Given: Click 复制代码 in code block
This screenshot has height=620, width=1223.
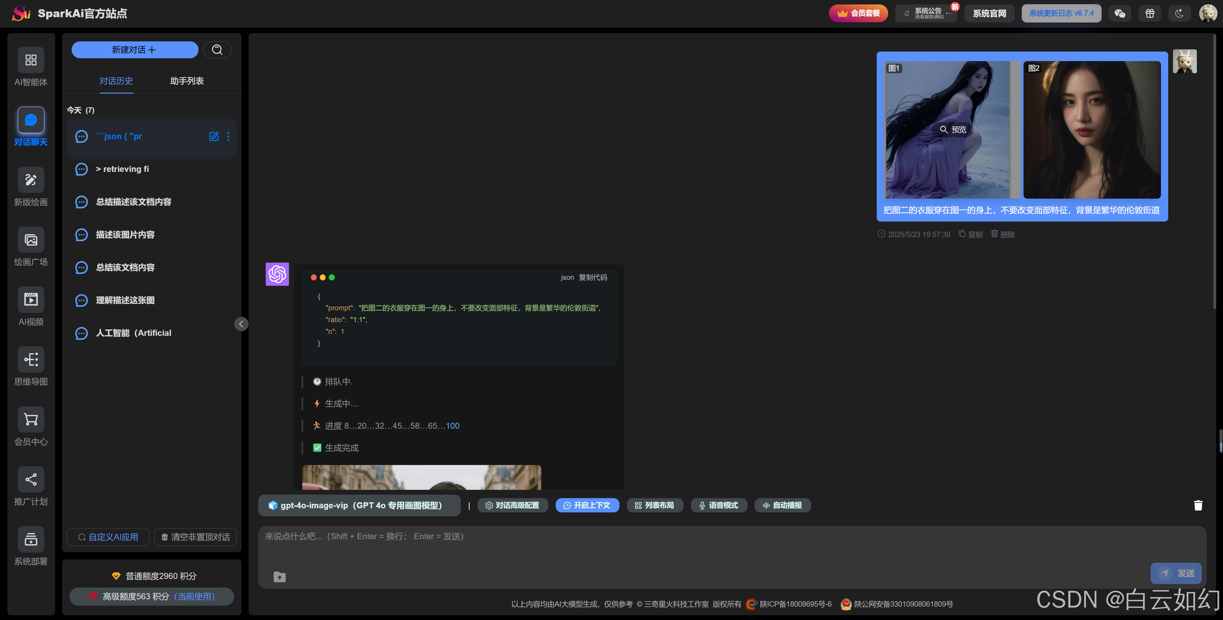Looking at the screenshot, I should pos(593,278).
